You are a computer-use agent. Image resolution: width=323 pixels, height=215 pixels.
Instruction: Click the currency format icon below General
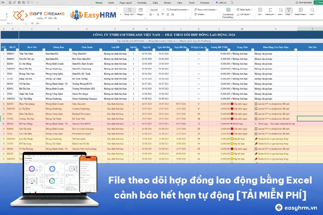pos(151,15)
